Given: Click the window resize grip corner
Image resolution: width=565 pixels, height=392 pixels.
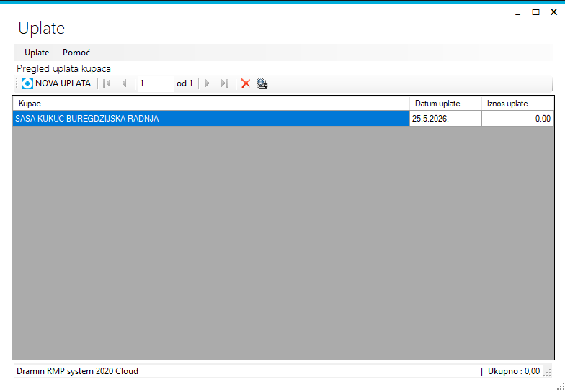Looking at the screenshot, I should (561, 387).
